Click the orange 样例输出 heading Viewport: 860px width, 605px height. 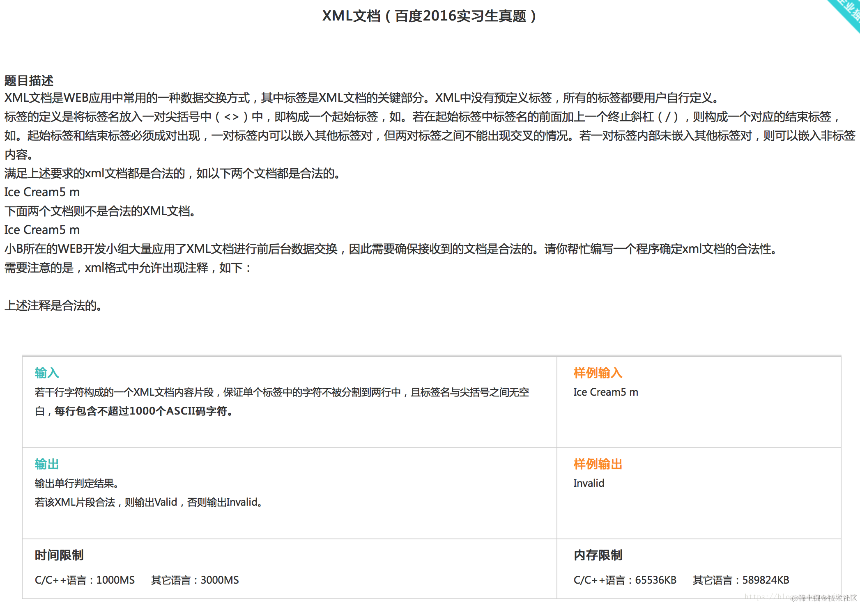click(598, 464)
